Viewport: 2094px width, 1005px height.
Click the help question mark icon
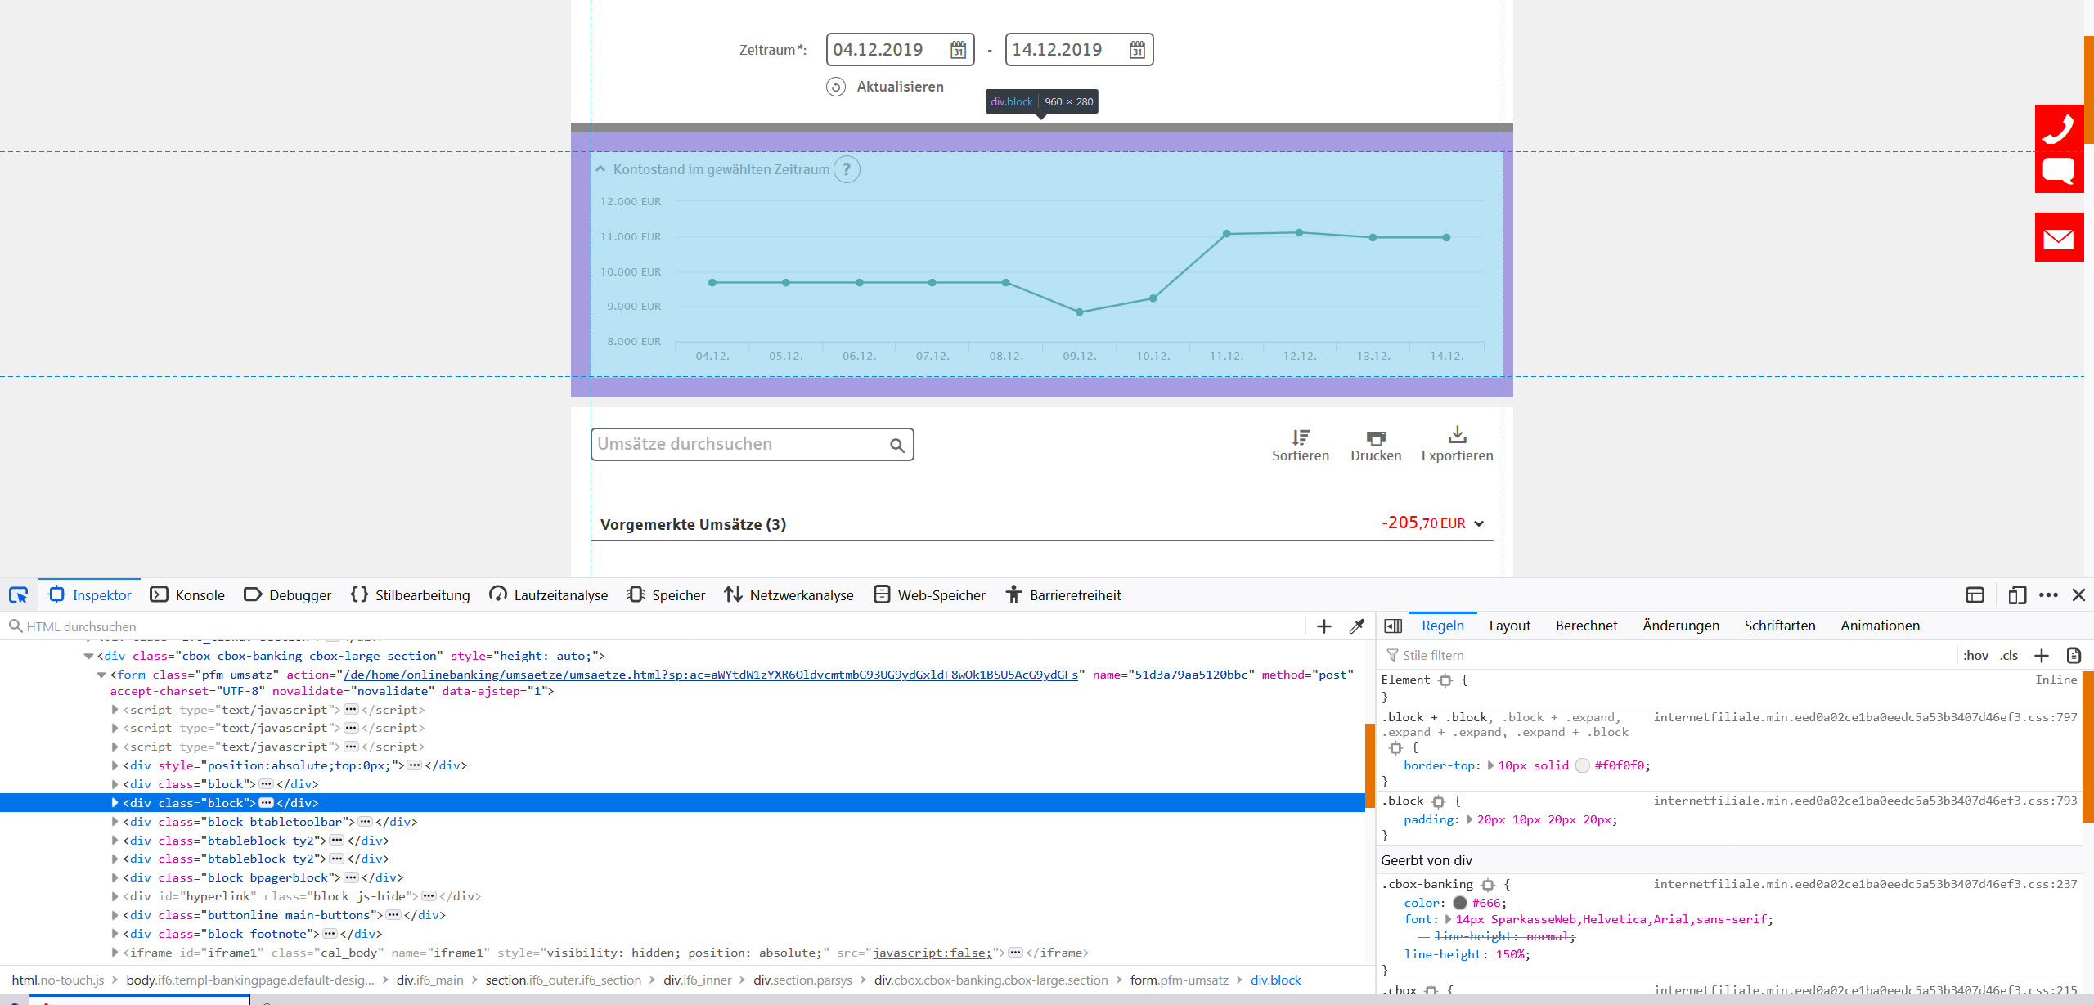pos(847,169)
